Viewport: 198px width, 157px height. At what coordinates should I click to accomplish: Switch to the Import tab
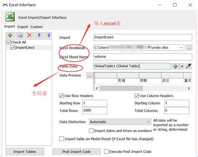click(x=10, y=26)
